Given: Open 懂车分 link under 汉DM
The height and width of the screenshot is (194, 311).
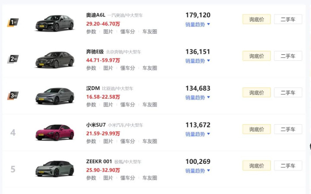Looking at the screenshot, I should click(127, 105).
